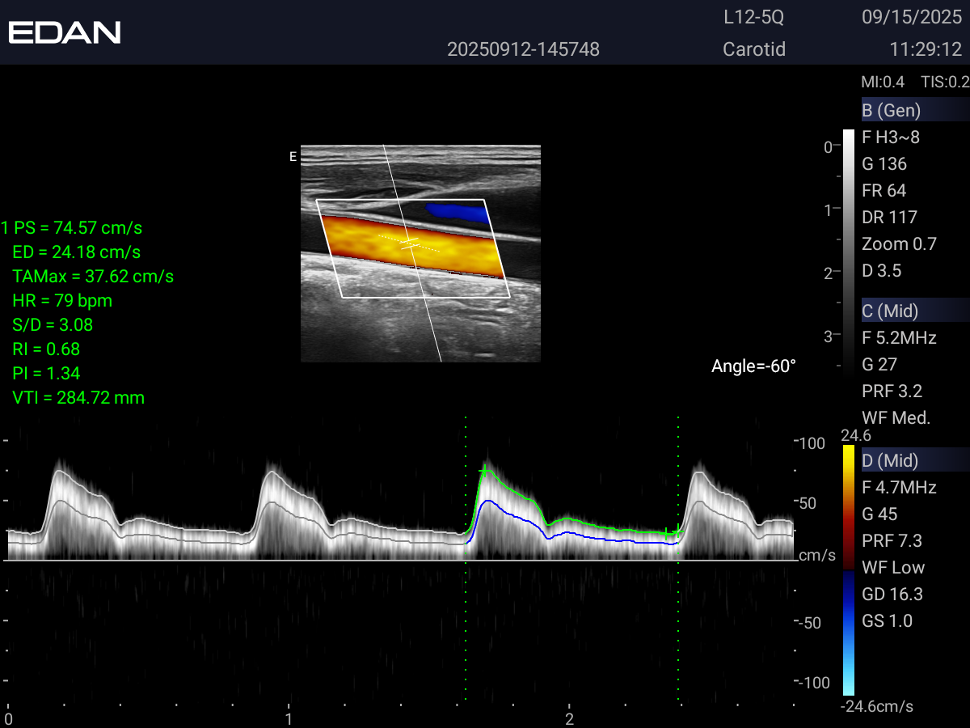Screen dimensions: 970x728
Task: Select the exam ID 20250912-145748
Action: click(524, 49)
